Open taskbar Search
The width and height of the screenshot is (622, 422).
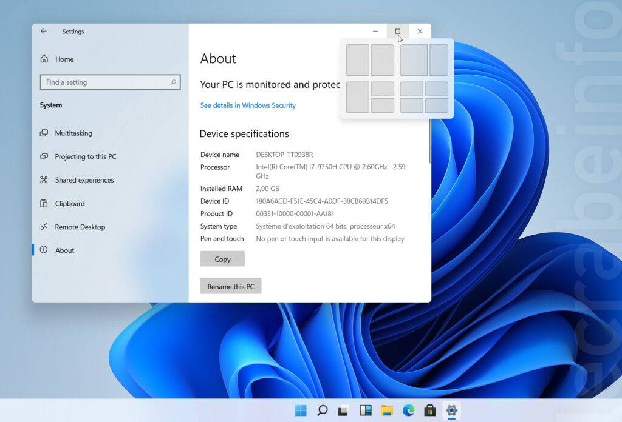tap(322, 410)
